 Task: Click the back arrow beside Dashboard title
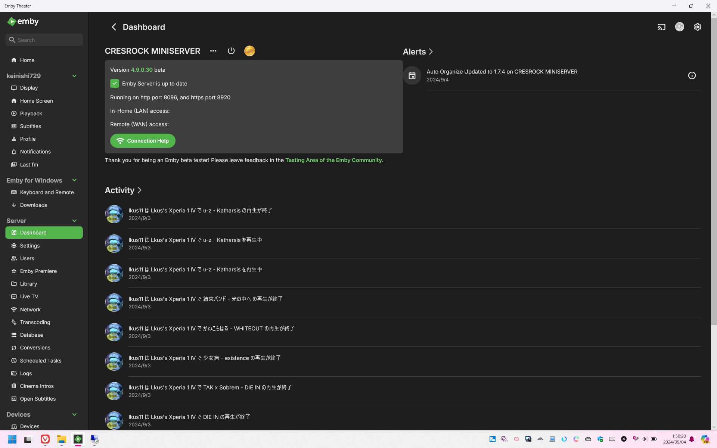tap(114, 27)
